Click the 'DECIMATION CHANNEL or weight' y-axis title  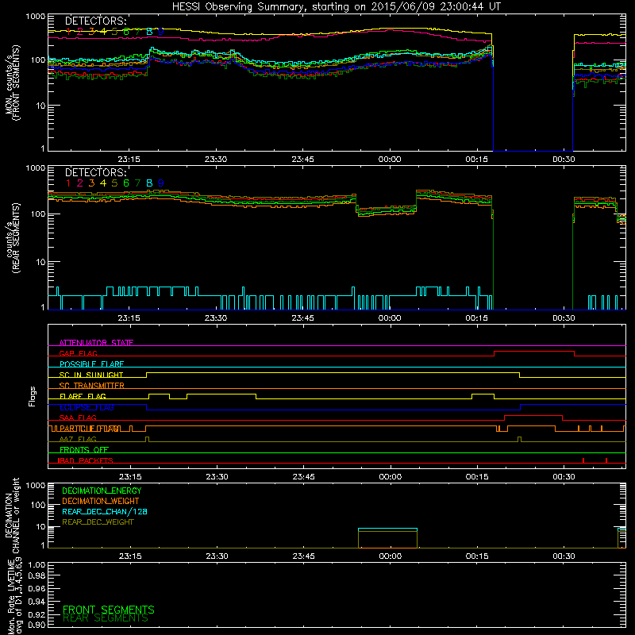click(12, 515)
